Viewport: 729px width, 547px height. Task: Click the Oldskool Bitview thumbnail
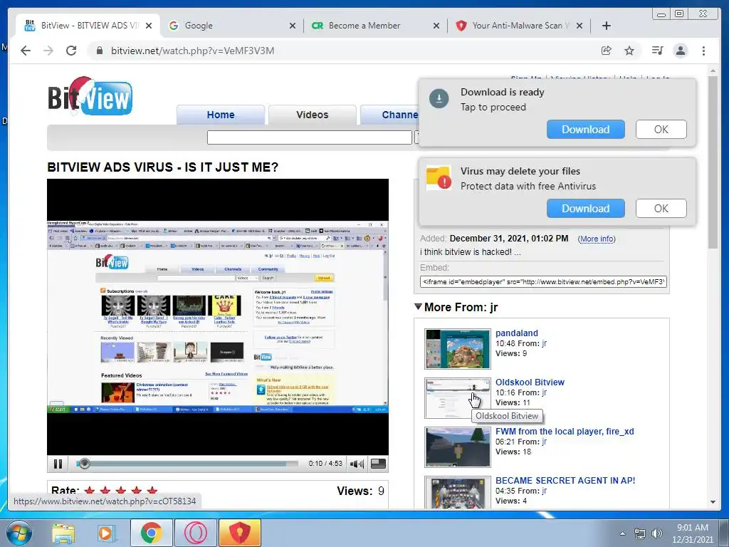(458, 398)
